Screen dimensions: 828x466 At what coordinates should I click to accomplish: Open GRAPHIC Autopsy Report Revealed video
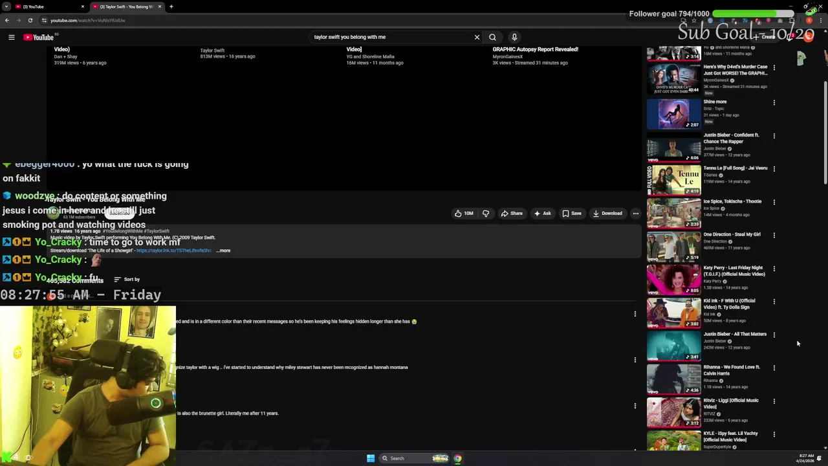click(x=535, y=49)
